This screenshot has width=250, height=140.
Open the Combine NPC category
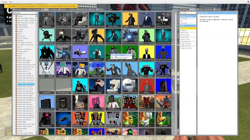point(20,30)
